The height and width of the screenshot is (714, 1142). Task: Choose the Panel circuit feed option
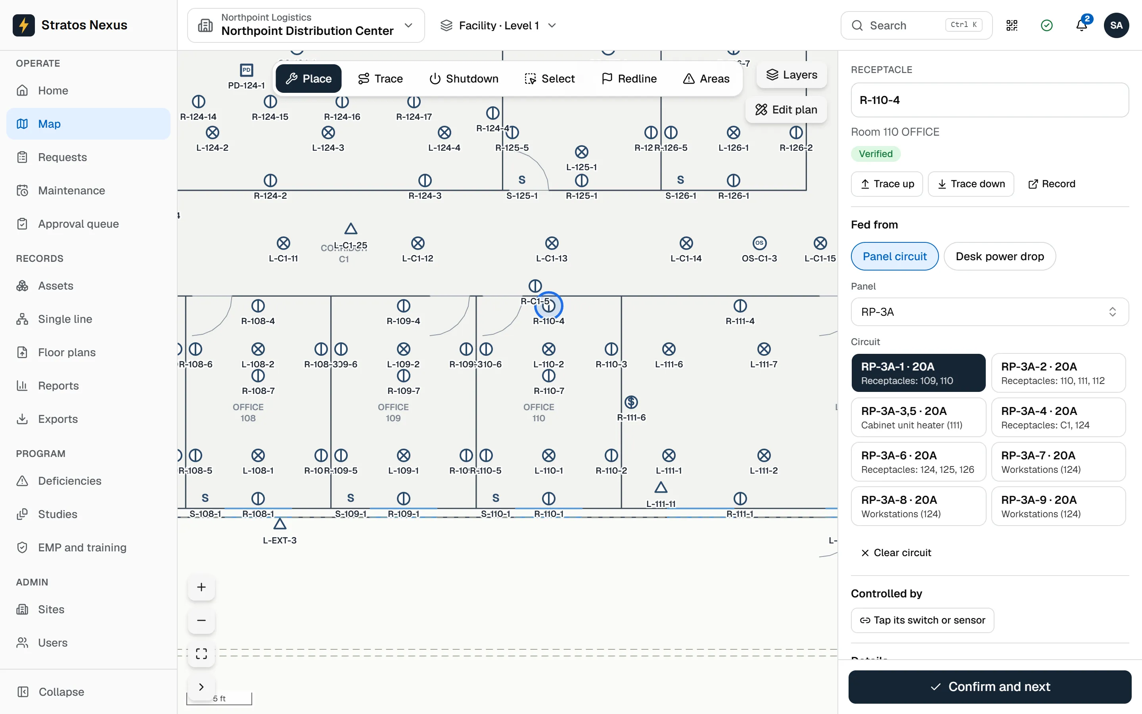click(x=895, y=256)
